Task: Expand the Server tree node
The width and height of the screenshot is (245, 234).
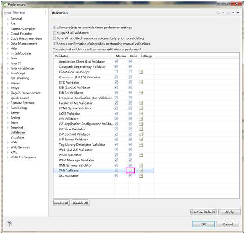Action: (8, 113)
